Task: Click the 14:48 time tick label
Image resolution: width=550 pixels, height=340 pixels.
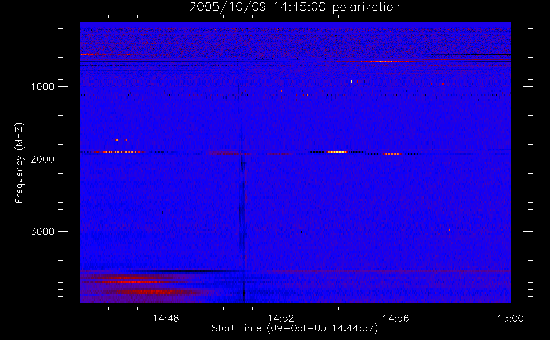Action: [166, 319]
